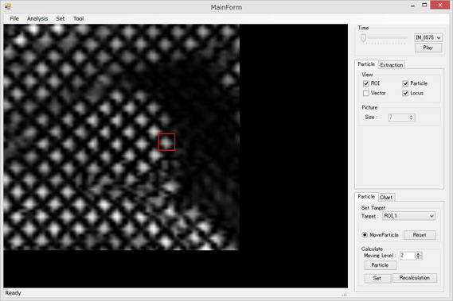Screen dimensions: 453x301
Task: Uncheck the Particle view checkbox
Action: pos(405,83)
